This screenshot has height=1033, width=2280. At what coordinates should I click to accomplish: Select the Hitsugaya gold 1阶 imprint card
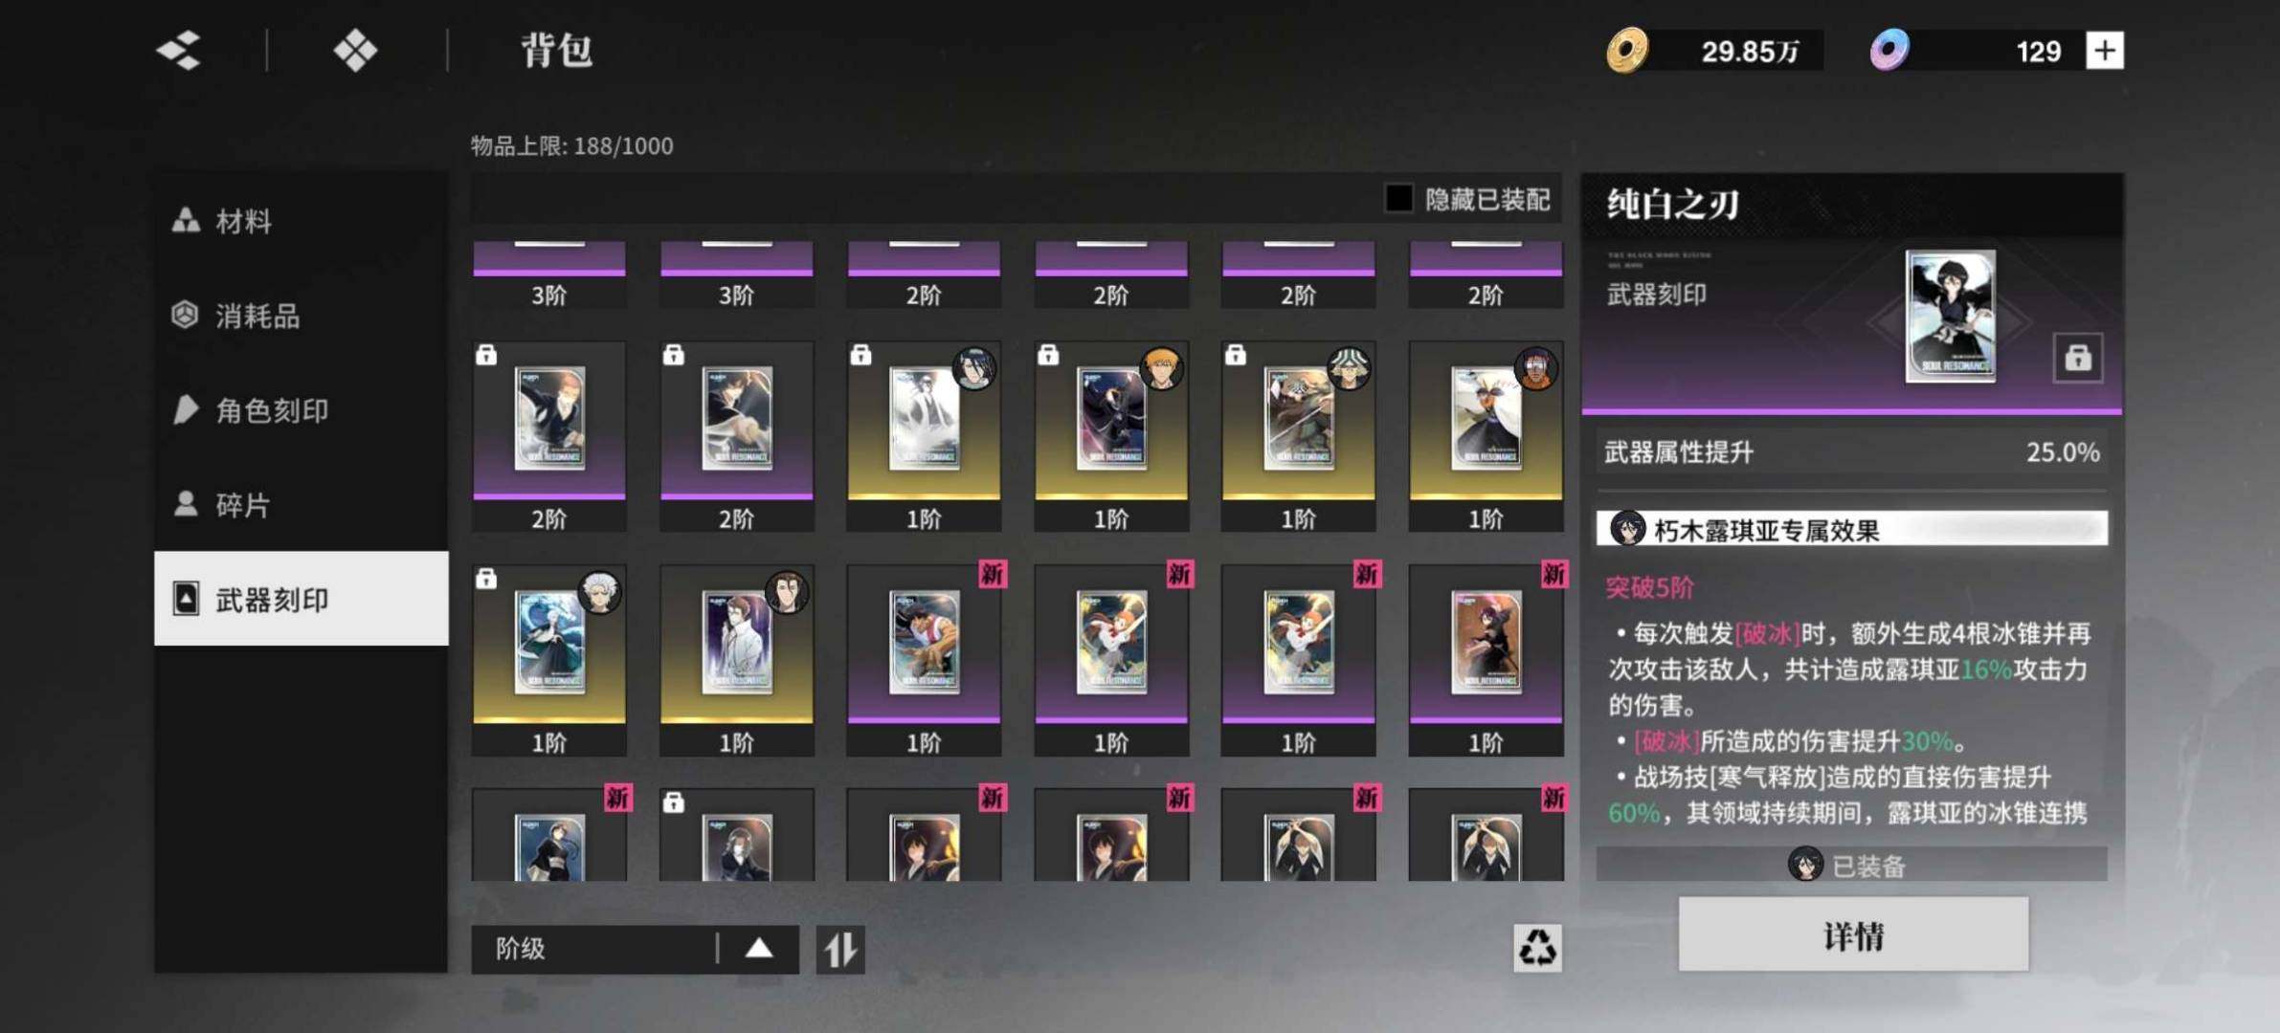(x=549, y=661)
